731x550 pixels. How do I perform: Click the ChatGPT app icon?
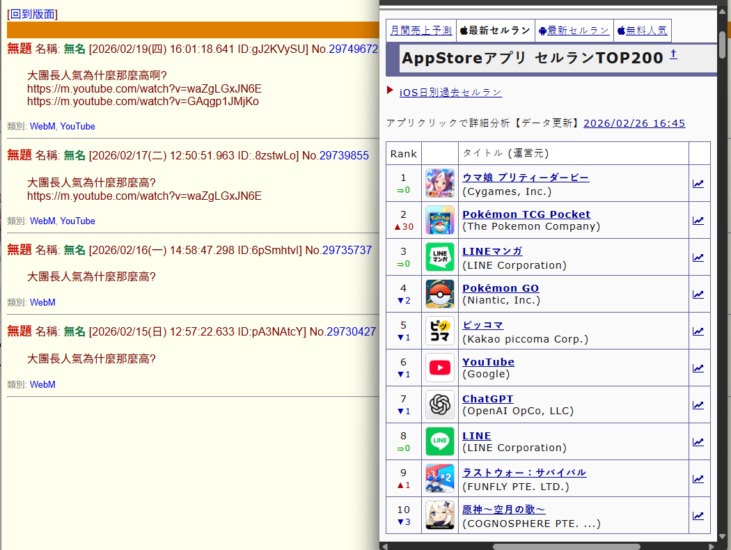tap(439, 404)
